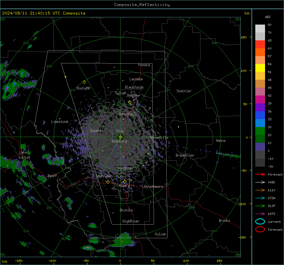Viewport: 284px width, 265px height.
Task: Click the orange 111V arrow icon
Action: (x=260, y=190)
